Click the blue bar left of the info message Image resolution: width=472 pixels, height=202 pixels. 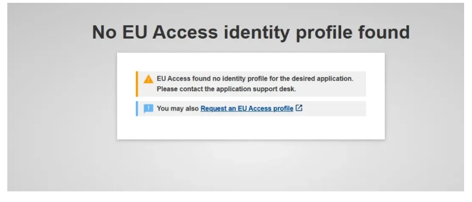(137, 109)
